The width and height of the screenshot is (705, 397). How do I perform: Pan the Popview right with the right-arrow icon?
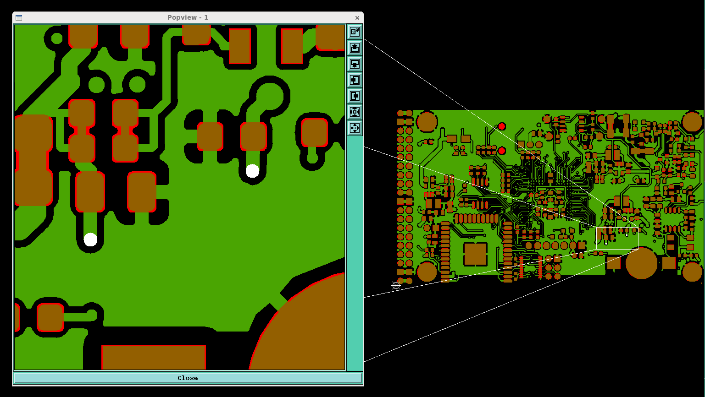[x=355, y=96]
